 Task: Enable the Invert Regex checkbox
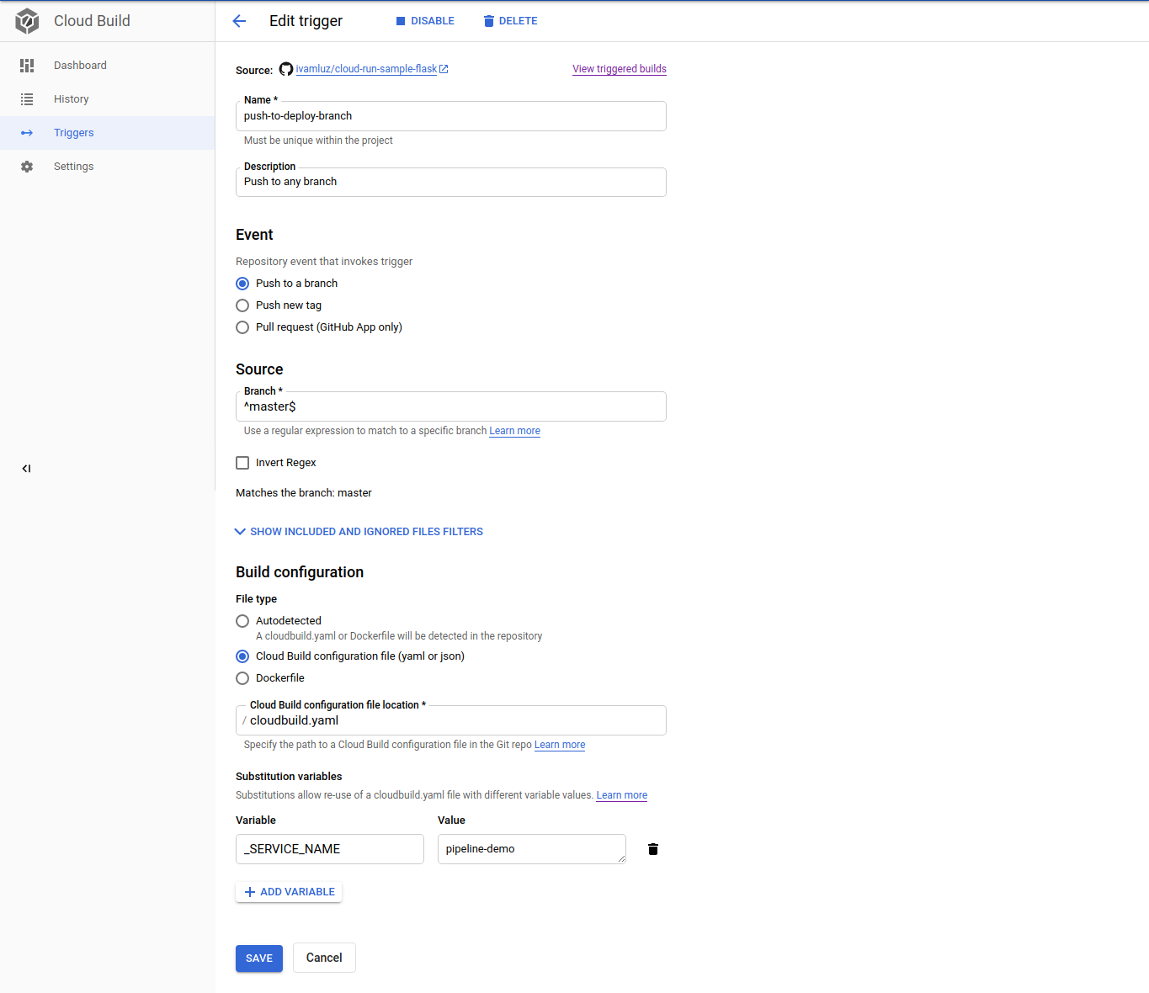[242, 462]
